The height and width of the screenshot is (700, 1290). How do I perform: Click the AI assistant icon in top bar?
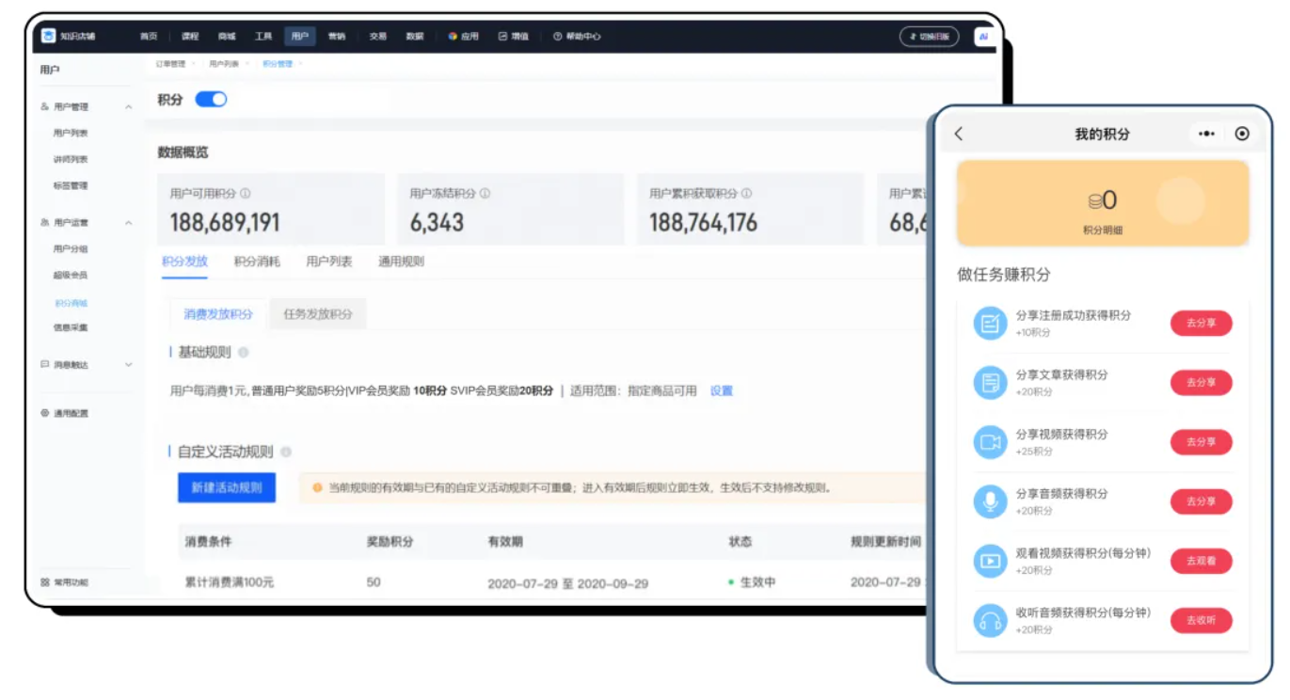pyautogui.click(x=984, y=37)
